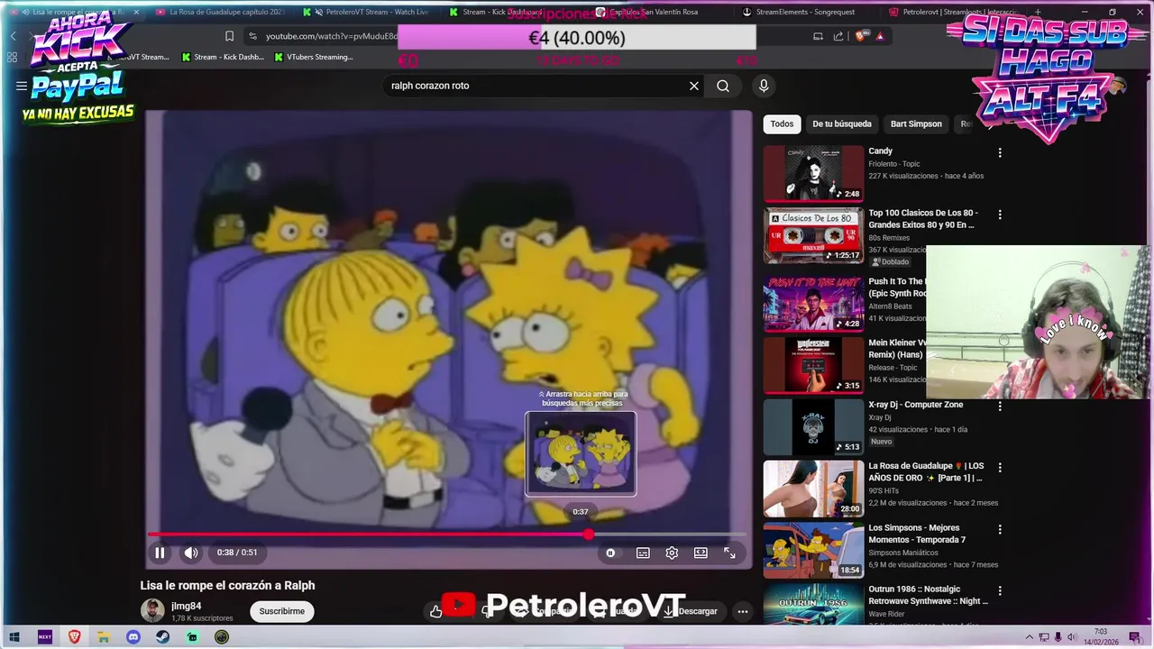Open Steam taskbar icon
Screen dimensions: 1154x649
162,637
